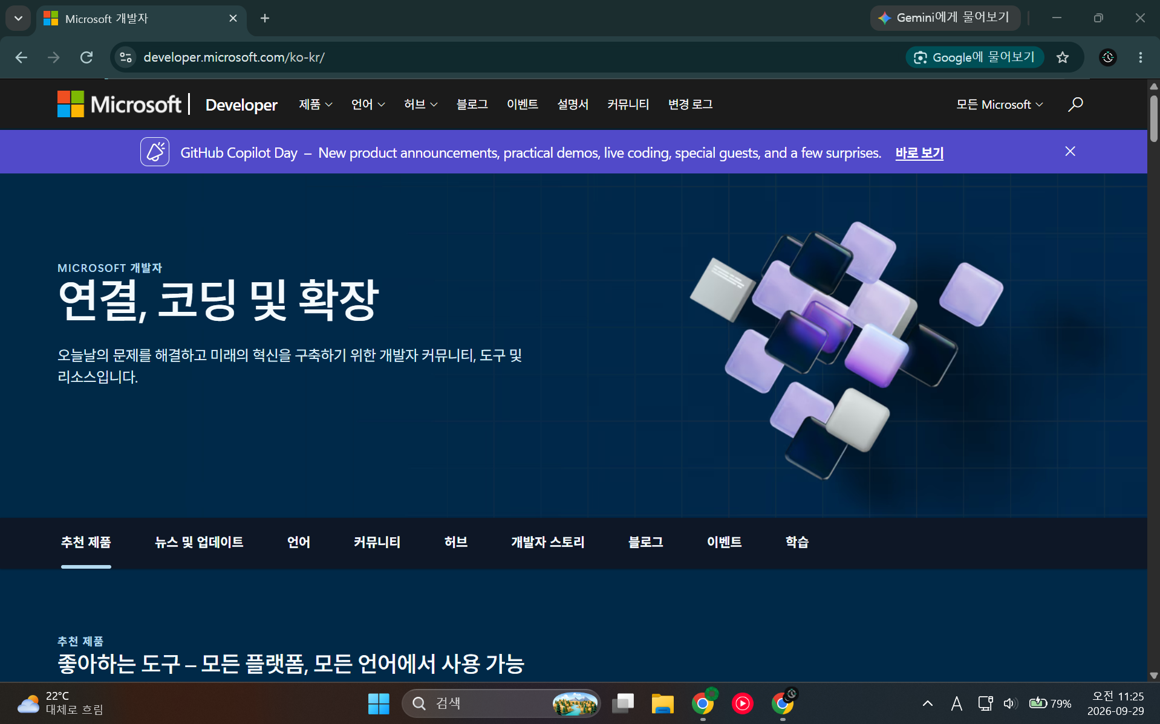Open the first Chrome icon on taskbar
1160x724 pixels.
coord(703,703)
